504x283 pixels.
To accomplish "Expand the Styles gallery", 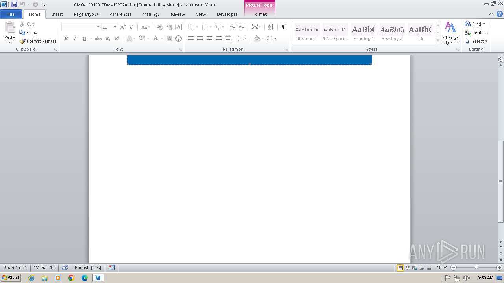I will point(438,40).
